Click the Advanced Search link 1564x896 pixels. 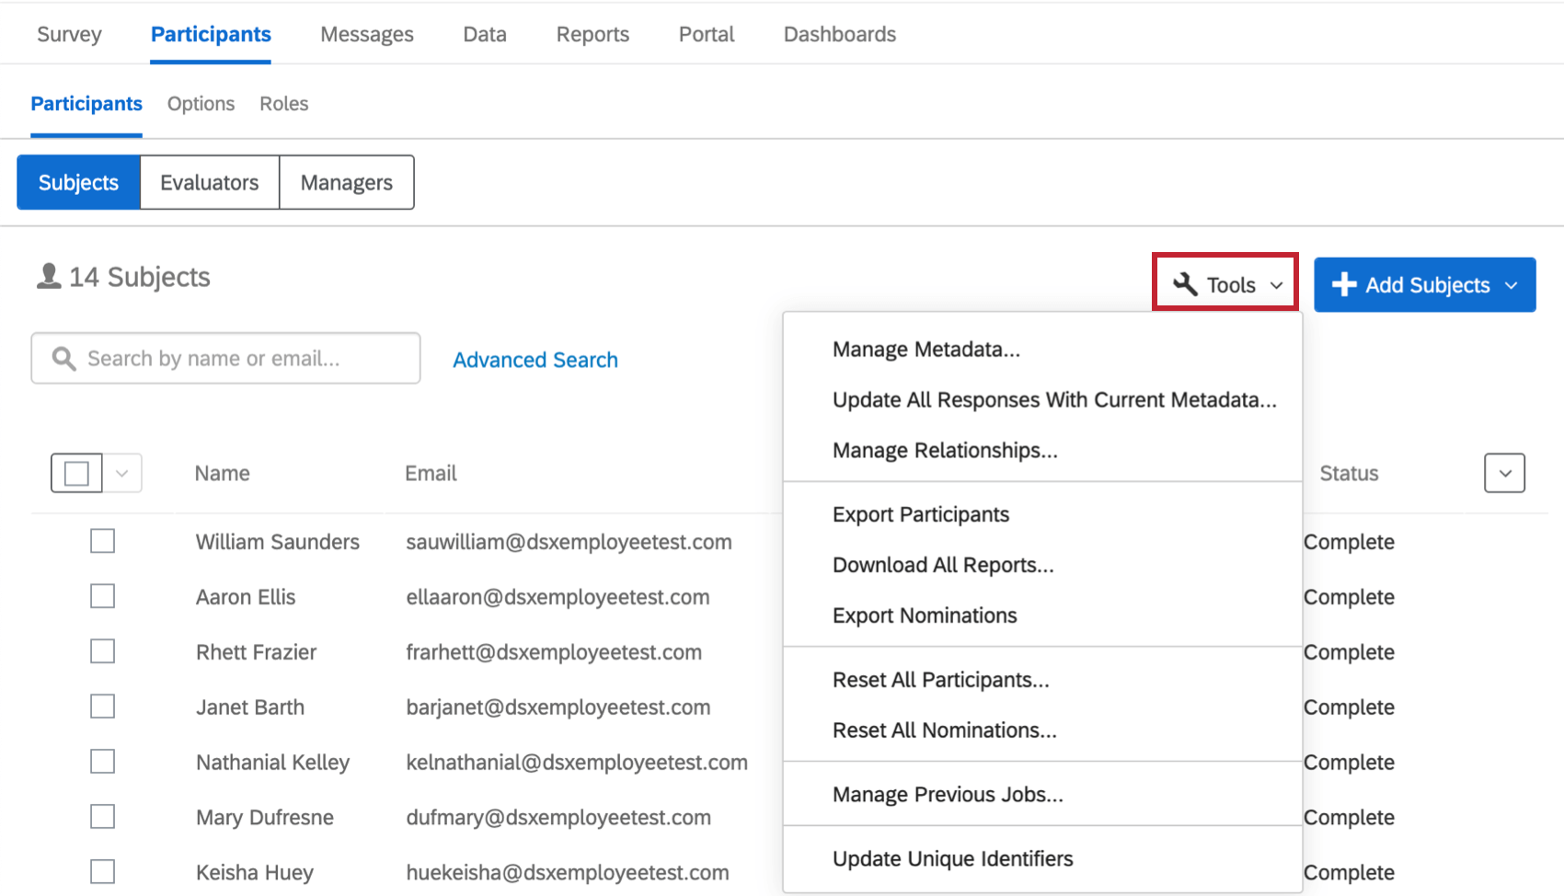tap(535, 360)
